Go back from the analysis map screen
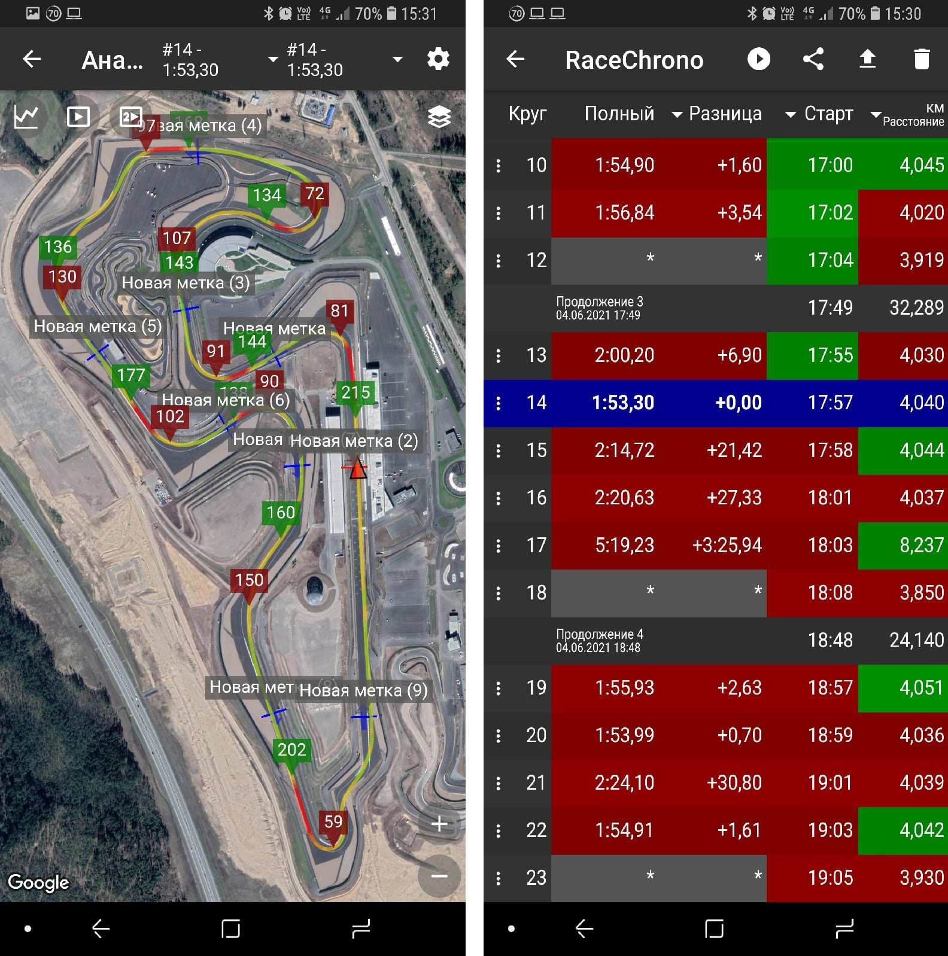Screen dimensions: 948x956 tap(32, 59)
